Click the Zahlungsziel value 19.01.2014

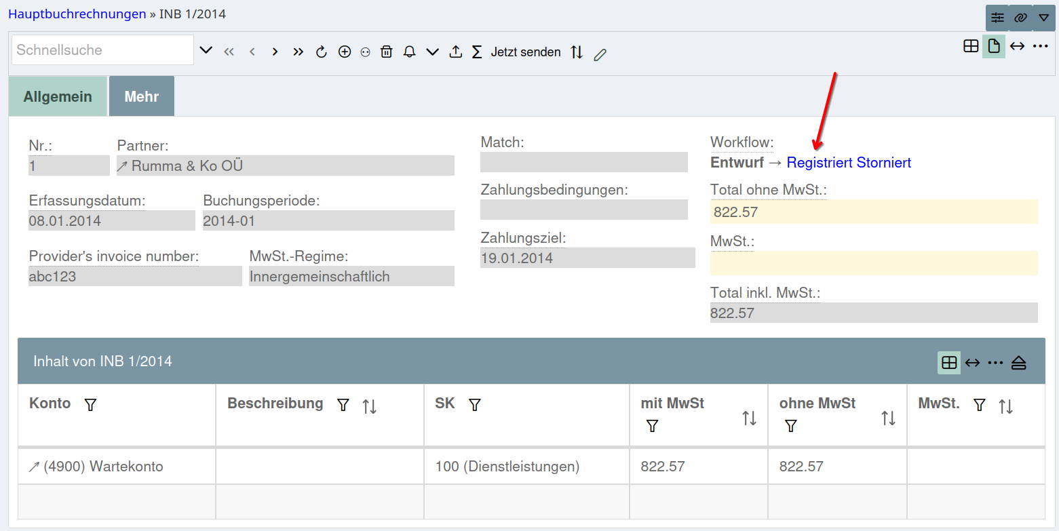(588, 258)
